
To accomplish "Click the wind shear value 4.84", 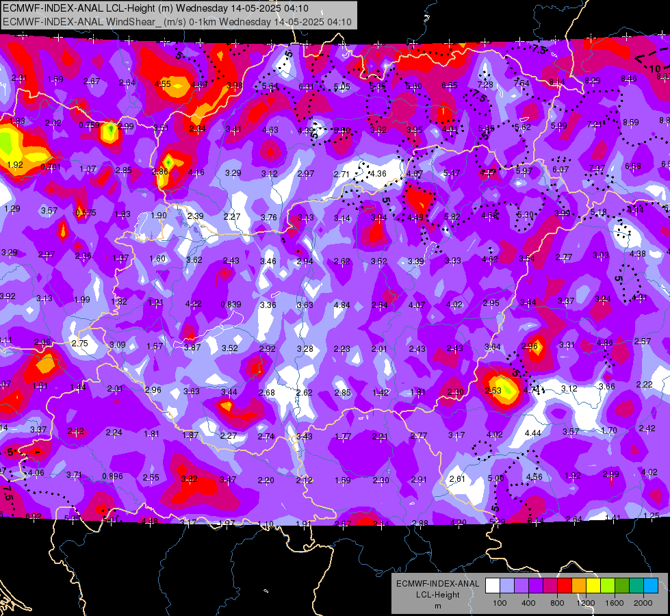I will [342, 305].
